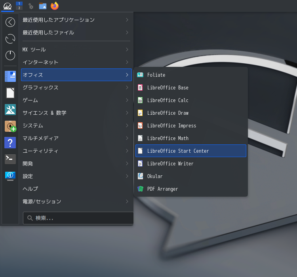Screen dimensions: 297x277
Task: Click the 'LibreOffice Impress' label text
Action: tap(171, 126)
